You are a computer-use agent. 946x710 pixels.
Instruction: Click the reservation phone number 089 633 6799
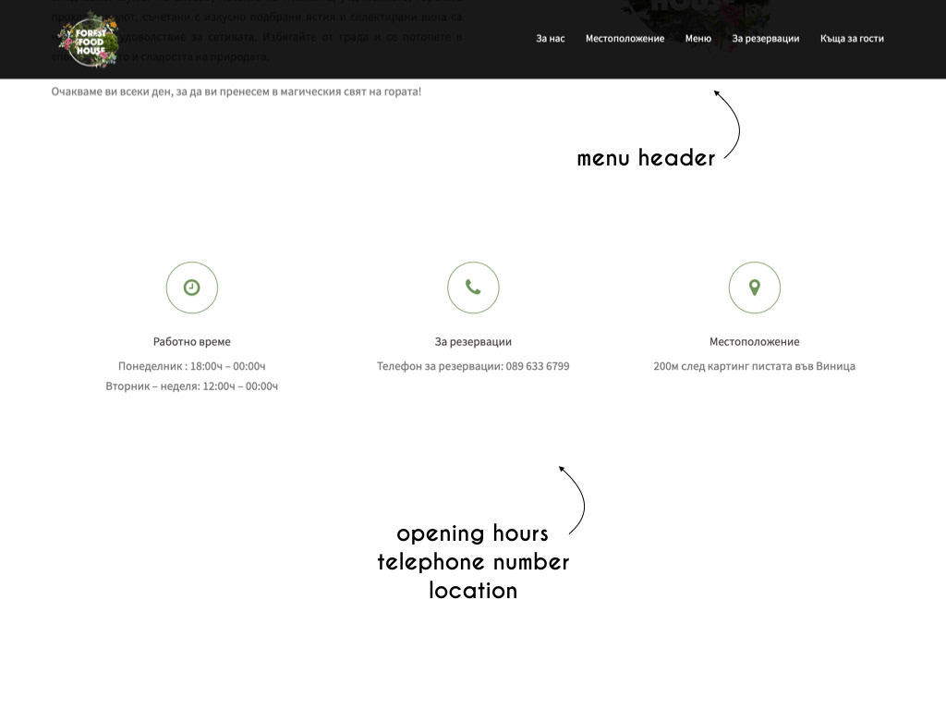click(x=537, y=366)
